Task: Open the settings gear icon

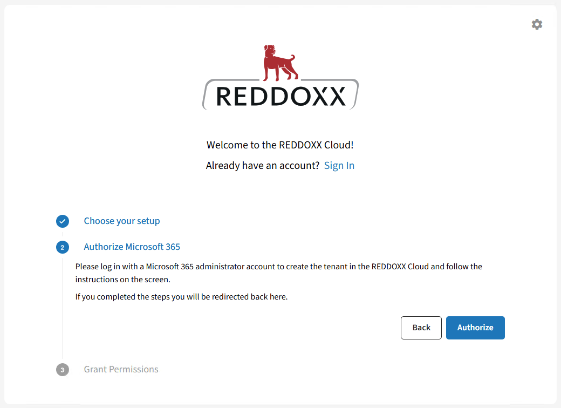Action: (537, 24)
